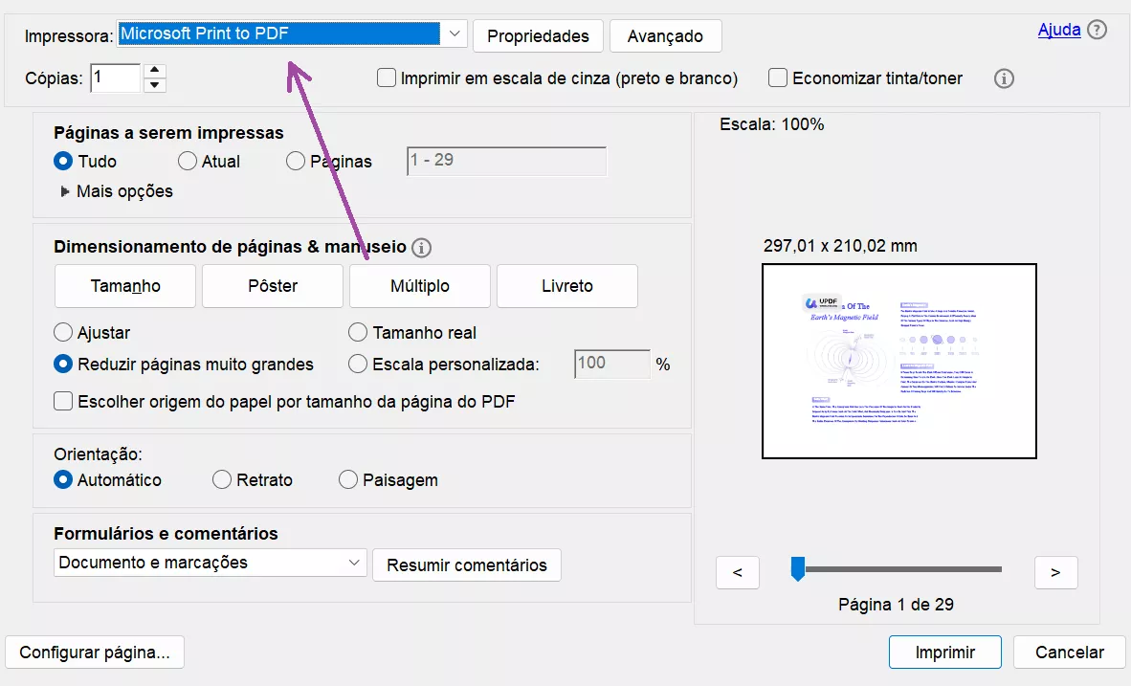The height and width of the screenshot is (686, 1131).
Task: Open help using the question mark icon
Action: click(x=1098, y=30)
